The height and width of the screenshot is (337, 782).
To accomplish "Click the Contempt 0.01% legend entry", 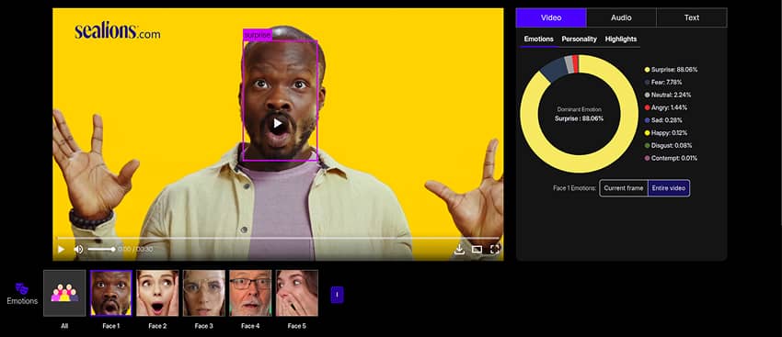I will click(671, 158).
